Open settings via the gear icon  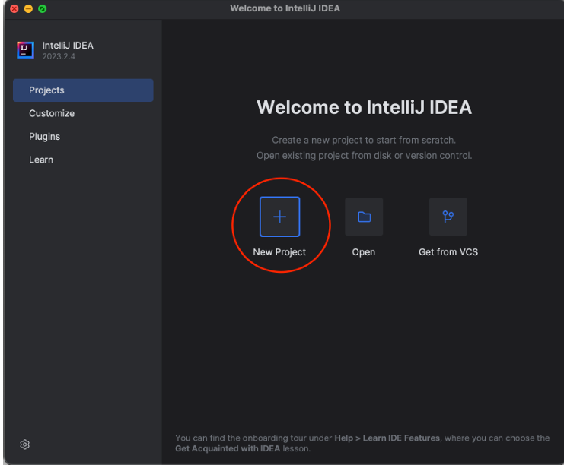[x=24, y=444]
